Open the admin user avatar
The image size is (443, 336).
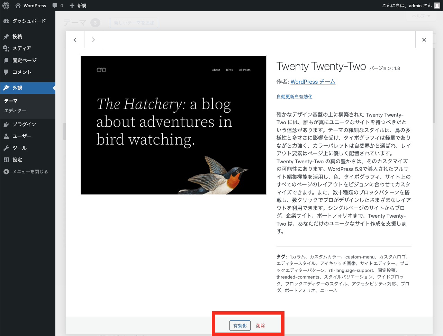pyautogui.click(x=437, y=6)
